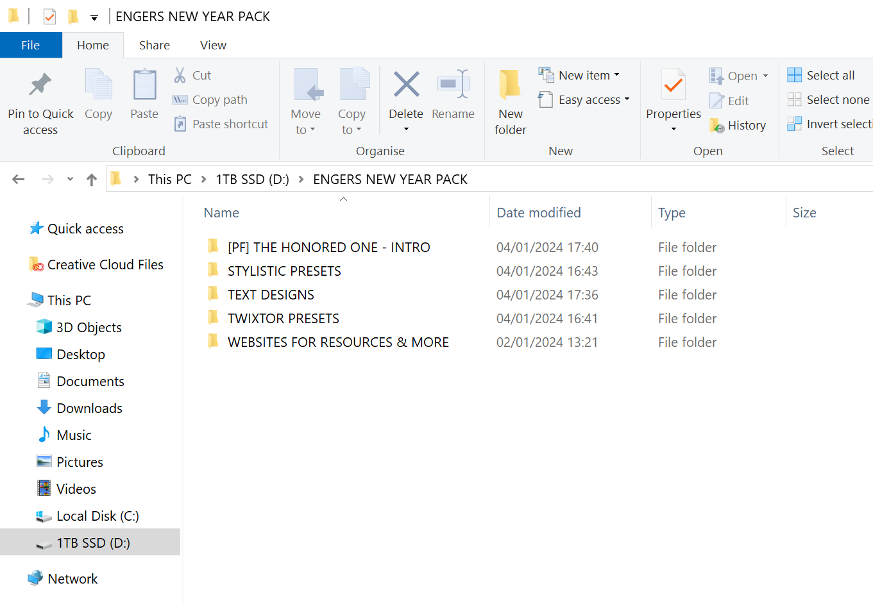873x606 pixels.
Task: Select the TWIXTOR PRESETS folder
Action: [x=283, y=319]
